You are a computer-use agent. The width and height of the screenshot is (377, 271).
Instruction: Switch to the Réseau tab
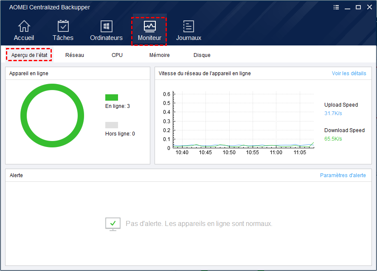[75, 55]
